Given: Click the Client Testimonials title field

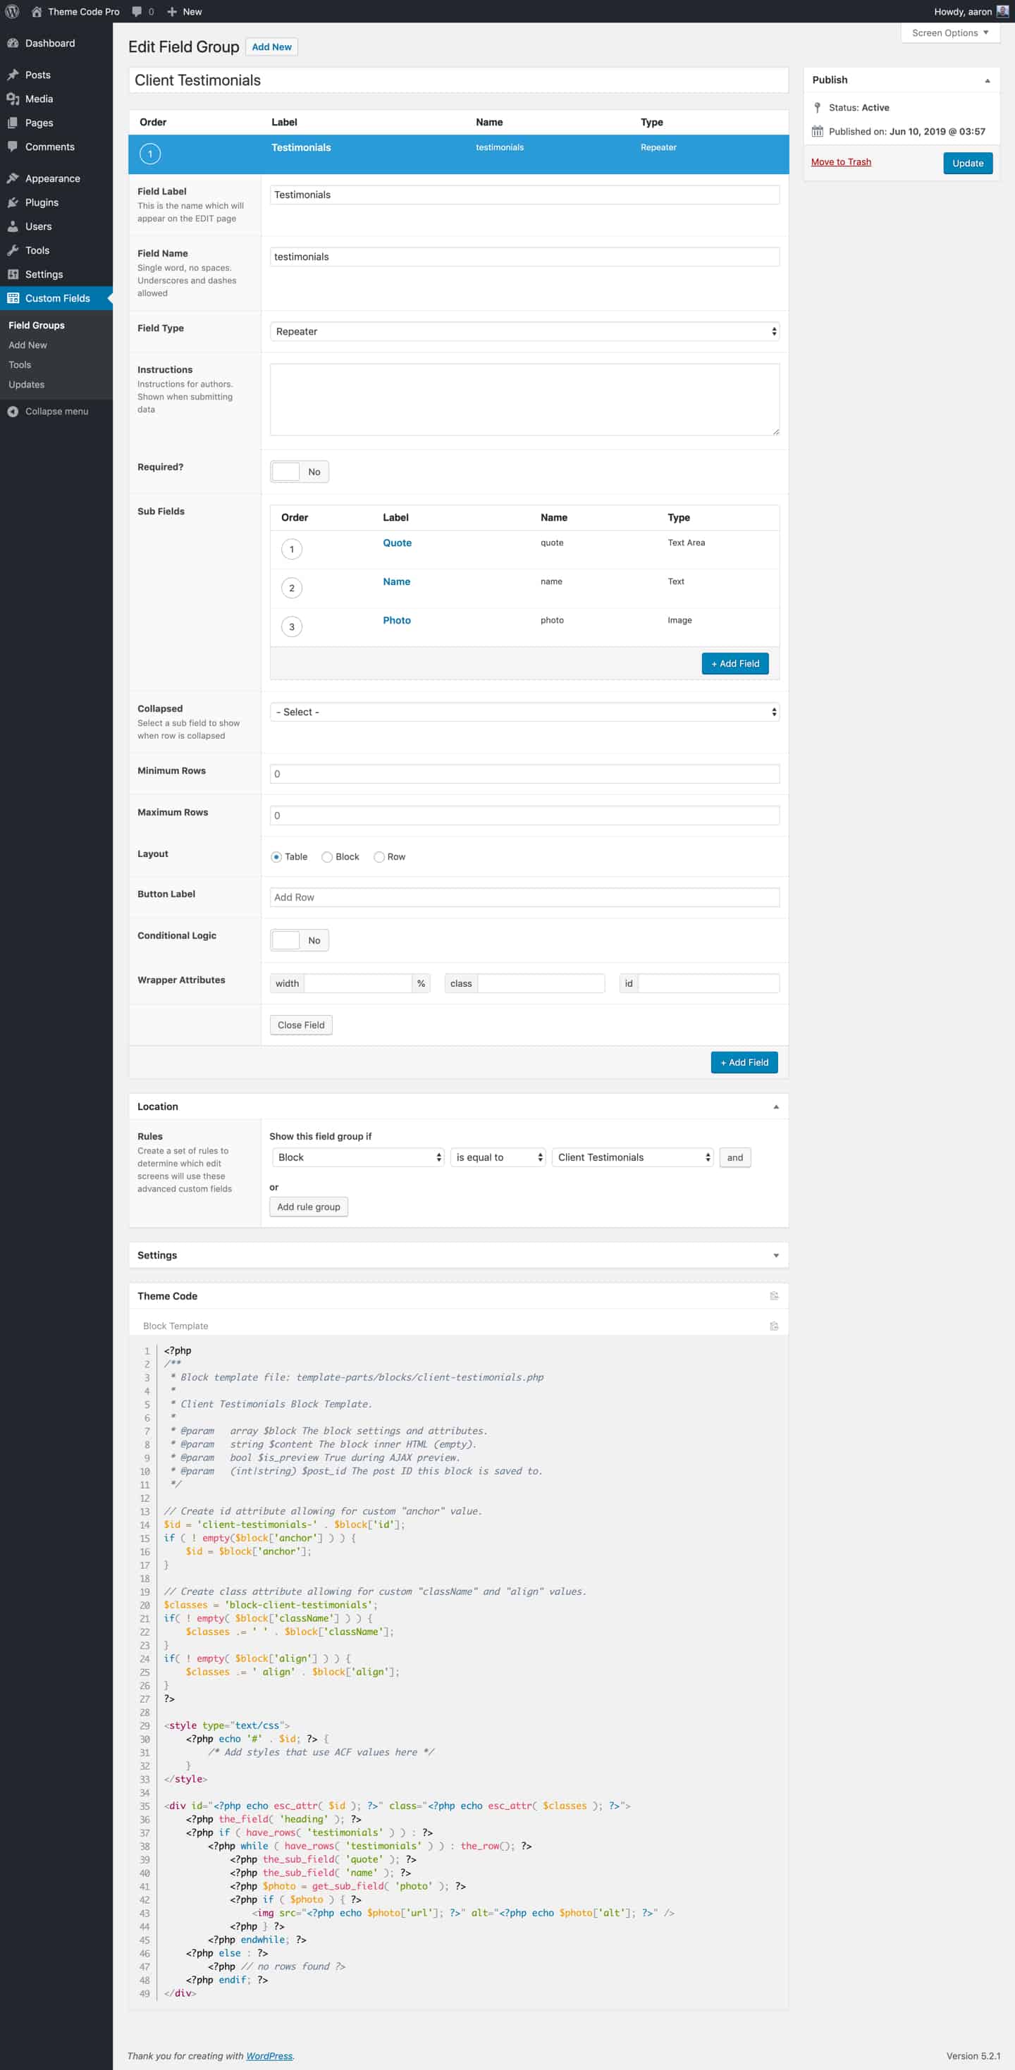Looking at the screenshot, I should tap(458, 80).
